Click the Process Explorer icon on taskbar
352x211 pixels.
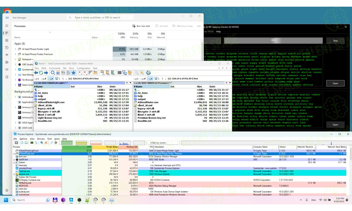pos(71,200)
